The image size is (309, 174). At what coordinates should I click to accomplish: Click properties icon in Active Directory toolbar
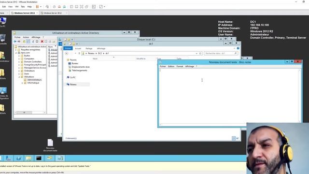[46, 42]
